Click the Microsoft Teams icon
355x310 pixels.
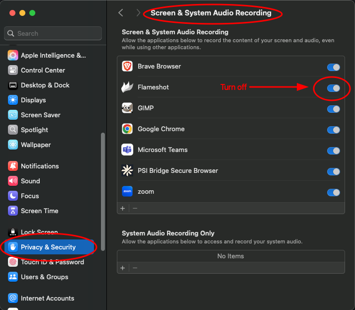pyautogui.click(x=127, y=150)
